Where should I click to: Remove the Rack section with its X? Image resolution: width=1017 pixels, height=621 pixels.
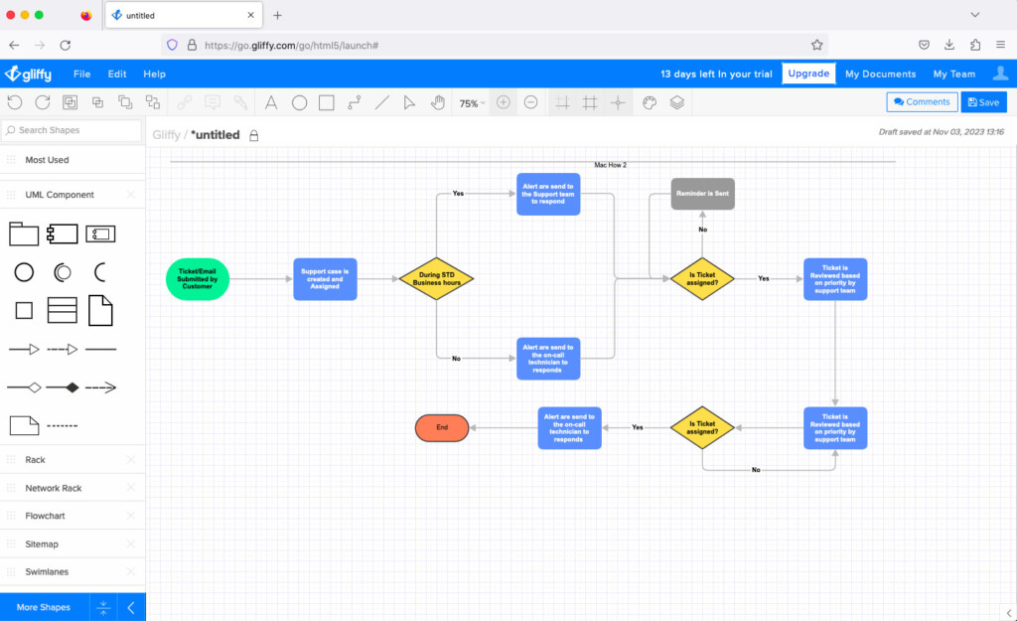(x=131, y=459)
